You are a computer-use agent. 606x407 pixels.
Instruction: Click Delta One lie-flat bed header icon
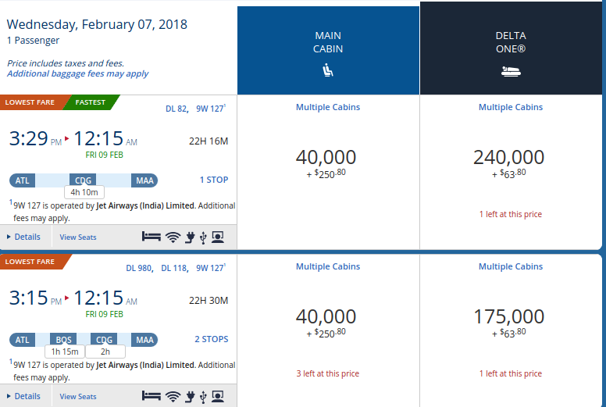511,72
